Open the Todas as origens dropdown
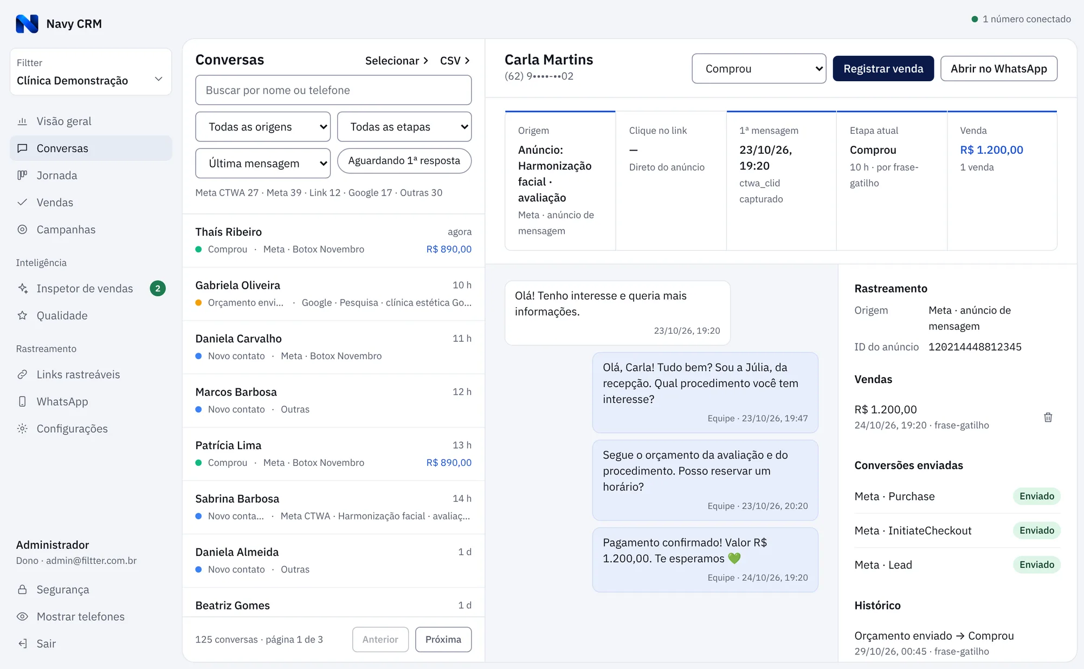 263,127
